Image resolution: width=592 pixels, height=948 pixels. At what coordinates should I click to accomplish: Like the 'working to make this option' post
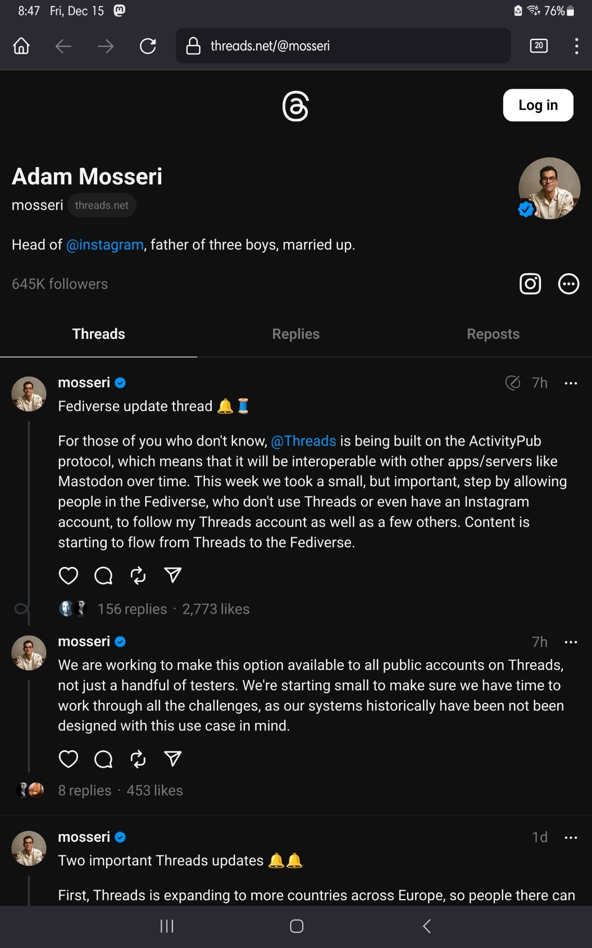[x=68, y=759]
